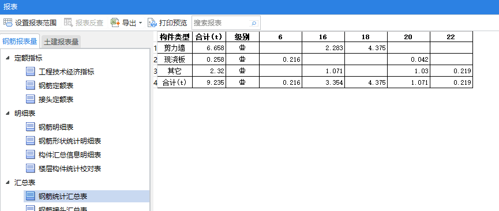Switch to the 钢筋报表量 tab
The height and width of the screenshot is (211, 499).
point(20,41)
